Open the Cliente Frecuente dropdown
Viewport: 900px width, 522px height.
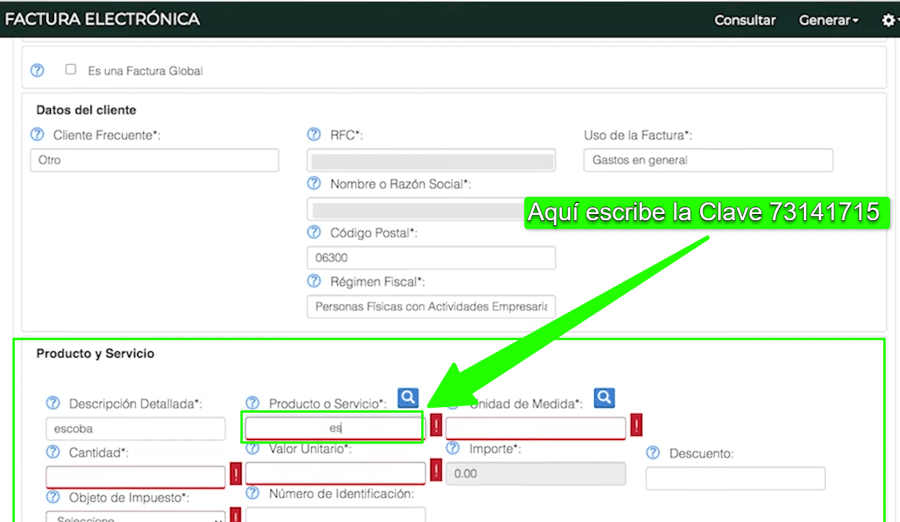(x=154, y=160)
